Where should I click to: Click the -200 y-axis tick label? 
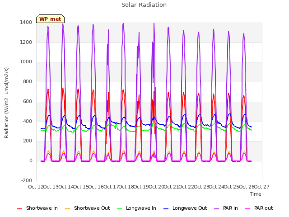[x=27, y=180]
